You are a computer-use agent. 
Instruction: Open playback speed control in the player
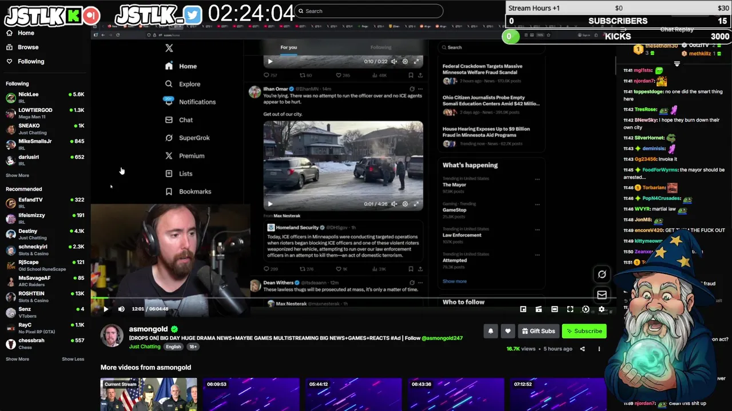click(x=586, y=309)
